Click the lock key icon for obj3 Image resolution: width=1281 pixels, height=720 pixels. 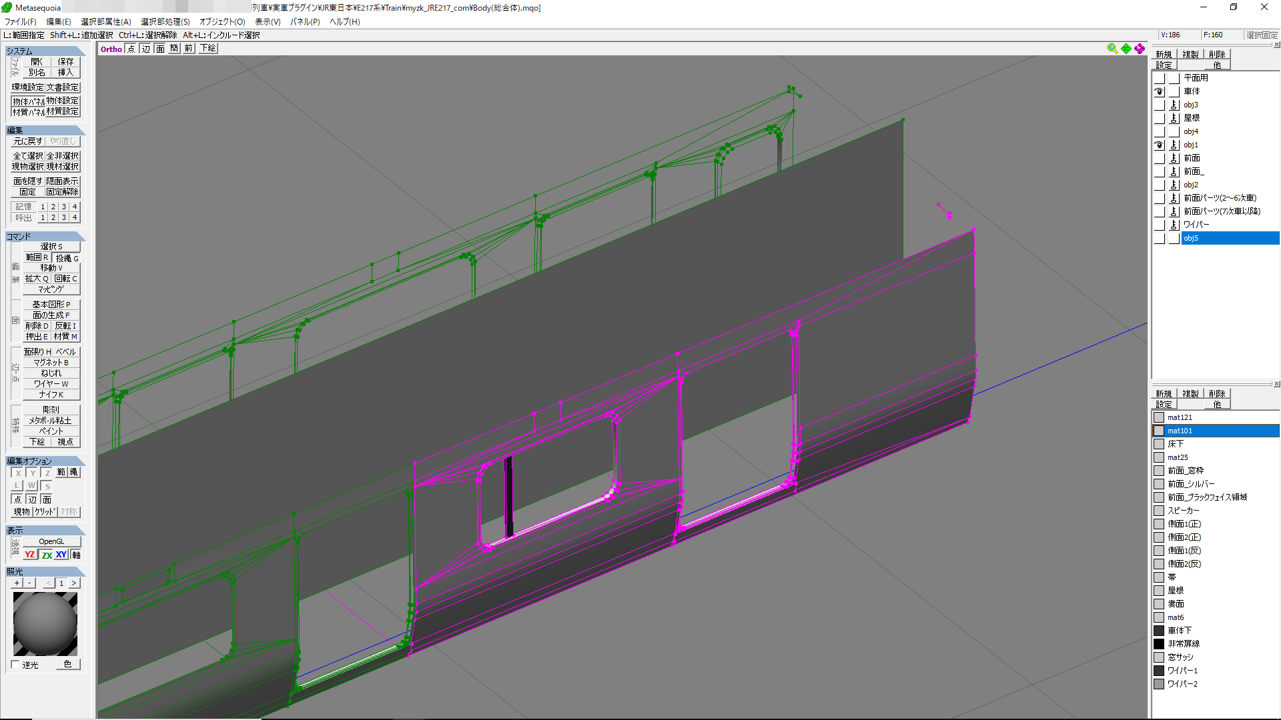point(1174,105)
